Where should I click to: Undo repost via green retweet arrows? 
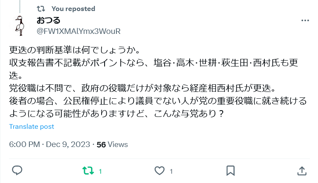(x=88, y=171)
